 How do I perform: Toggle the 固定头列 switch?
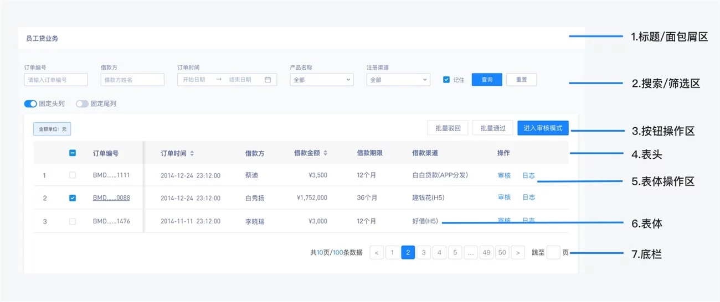coord(30,103)
